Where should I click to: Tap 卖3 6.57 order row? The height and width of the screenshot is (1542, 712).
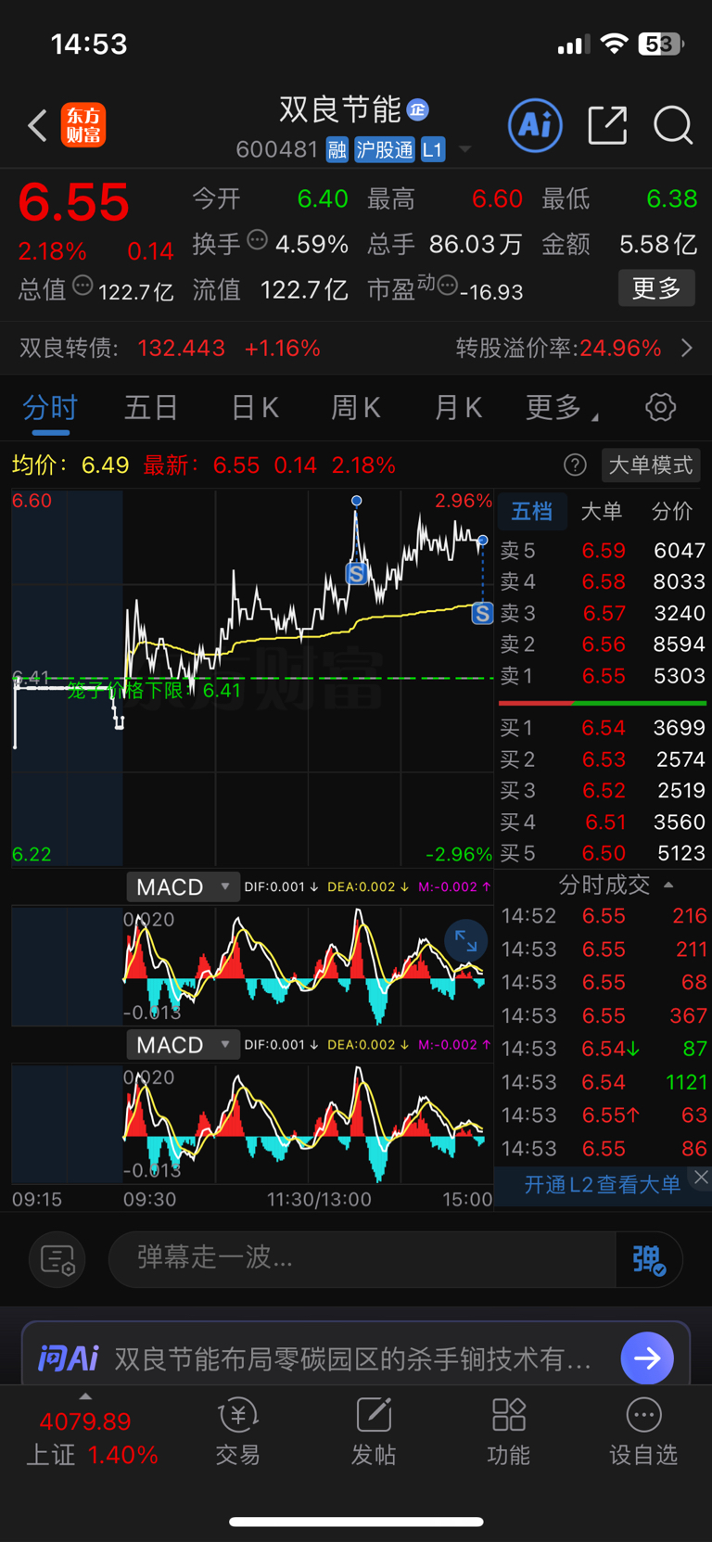603,613
